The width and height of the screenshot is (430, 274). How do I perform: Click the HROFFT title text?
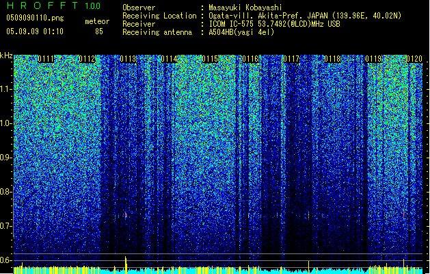42,5
